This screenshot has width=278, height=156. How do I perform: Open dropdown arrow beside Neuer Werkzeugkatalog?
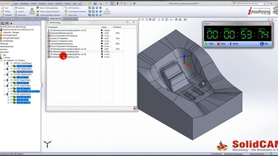63,8
